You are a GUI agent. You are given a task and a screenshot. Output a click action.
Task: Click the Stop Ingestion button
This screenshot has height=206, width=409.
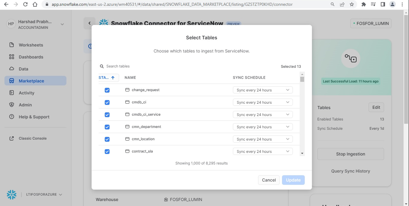tap(350, 154)
